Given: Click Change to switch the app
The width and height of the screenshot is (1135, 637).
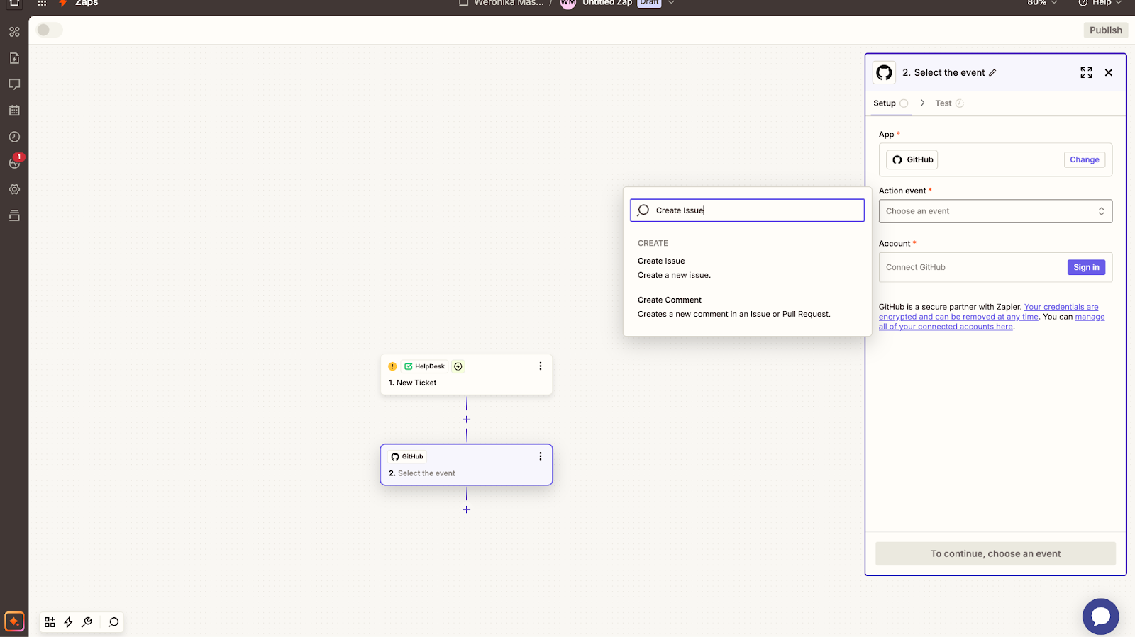Looking at the screenshot, I should tap(1085, 159).
